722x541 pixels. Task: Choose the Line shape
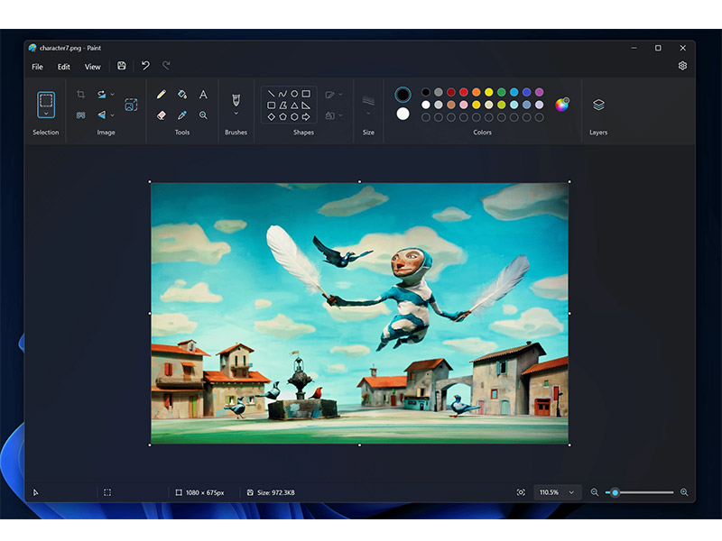pos(272,94)
